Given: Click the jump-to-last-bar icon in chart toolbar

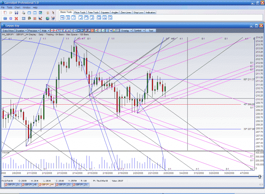Looking at the screenshot, I should click(x=82, y=31).
